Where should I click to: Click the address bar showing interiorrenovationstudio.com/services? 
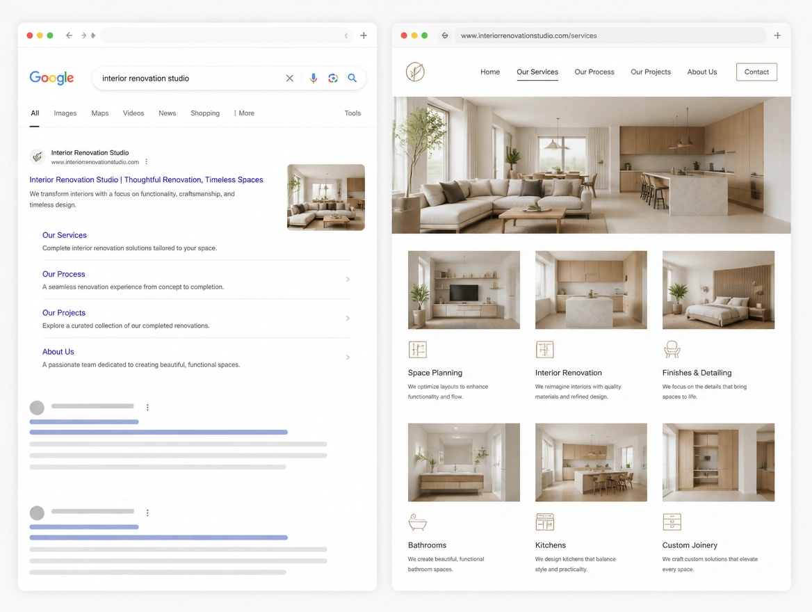[610, 35]
